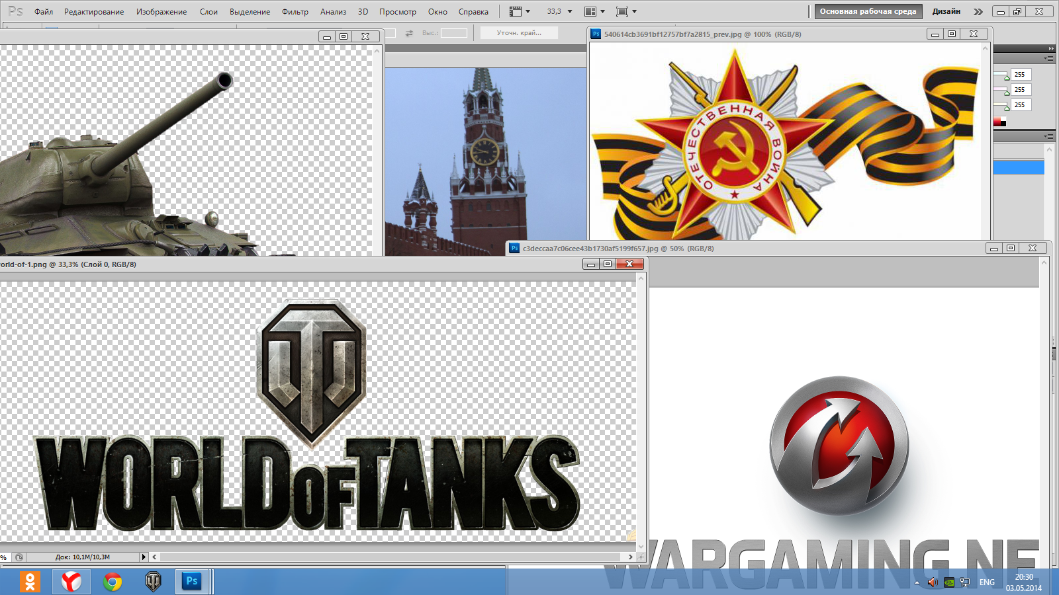The height and width of the screenshot is (595, 1059).
Task: Click the second 255 color value field
Action: 1021,90
